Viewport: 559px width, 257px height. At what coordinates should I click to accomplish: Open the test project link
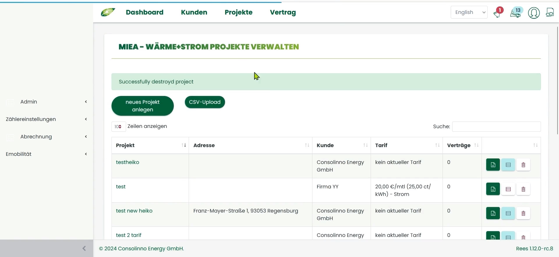click(x=121, y=187)
